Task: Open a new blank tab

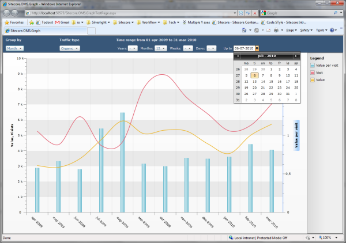Action: pos(91,31)
